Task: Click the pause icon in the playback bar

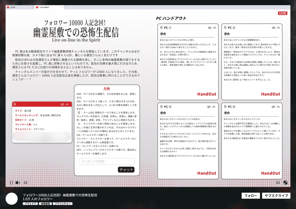Action: coord(11,183)
